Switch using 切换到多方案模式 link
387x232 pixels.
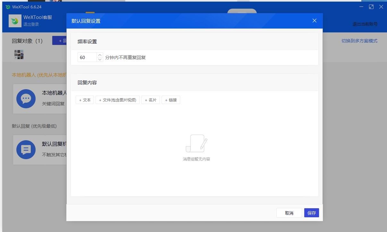(359, 41)
